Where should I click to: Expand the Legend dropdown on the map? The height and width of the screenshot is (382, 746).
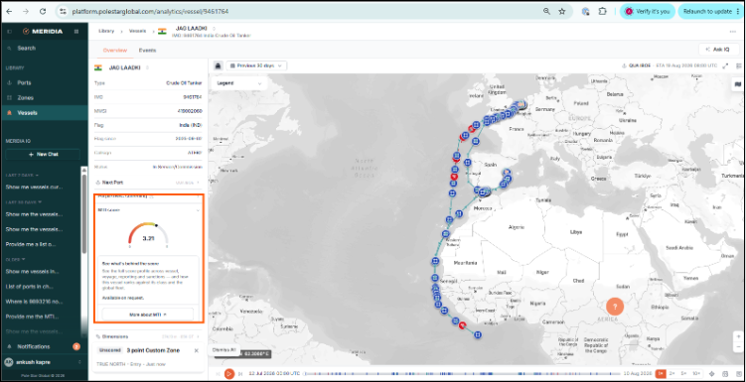pyautogui.click(x=239, y=83)
